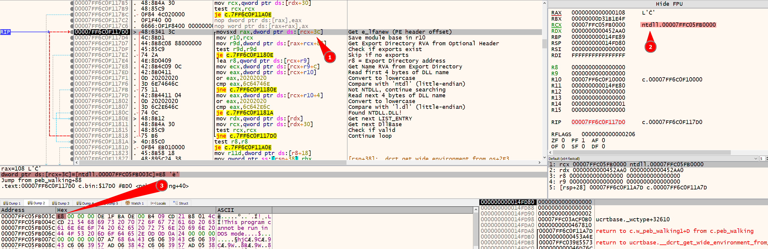Toggle breakpoint bullet at address 00007FF6C0F117E2
Image resolution: width=768 pixels, height=249 pixels.
72,55
